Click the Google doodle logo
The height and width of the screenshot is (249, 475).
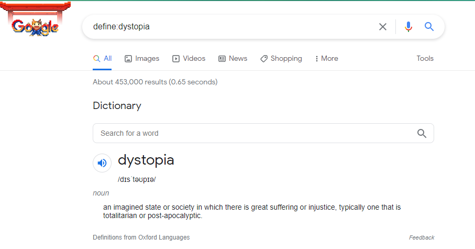35,26
